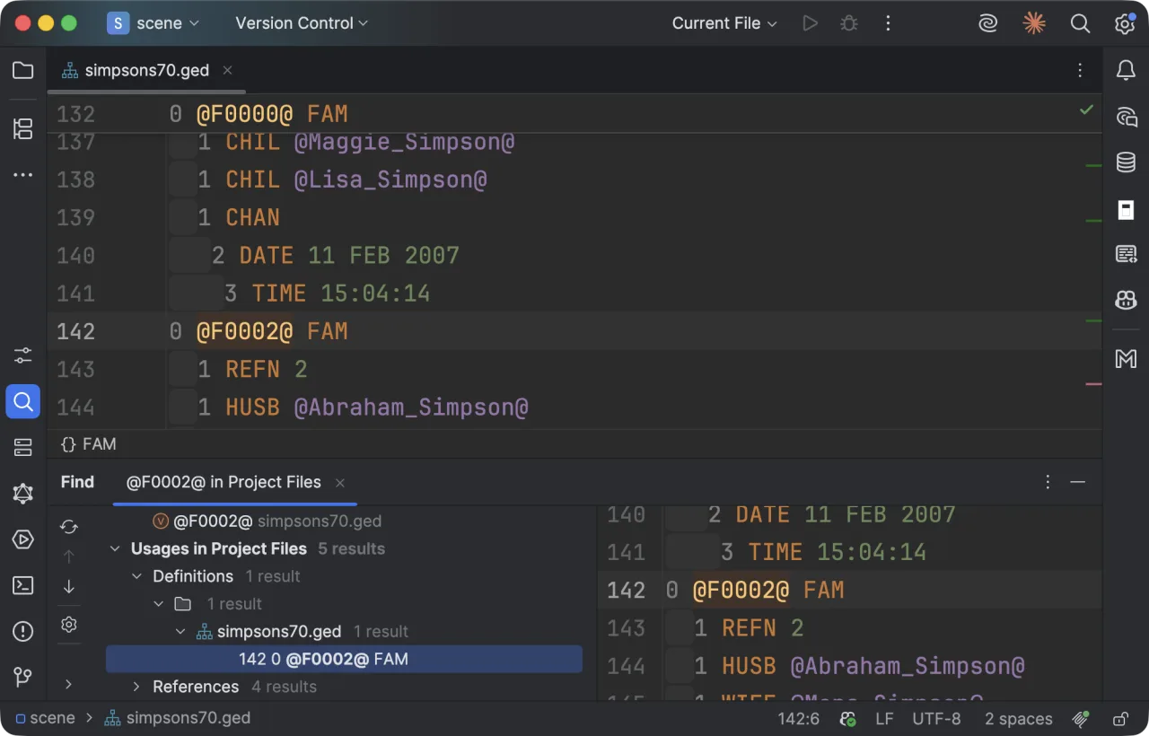Collapse the folder node with 1 result
Image resolution: width=1149 pixels, height=736 pixels.
pos(159,604)
